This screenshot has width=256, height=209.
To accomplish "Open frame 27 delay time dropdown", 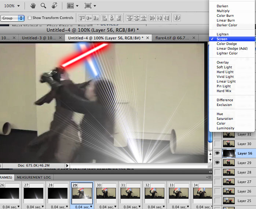I will [43, 207].
